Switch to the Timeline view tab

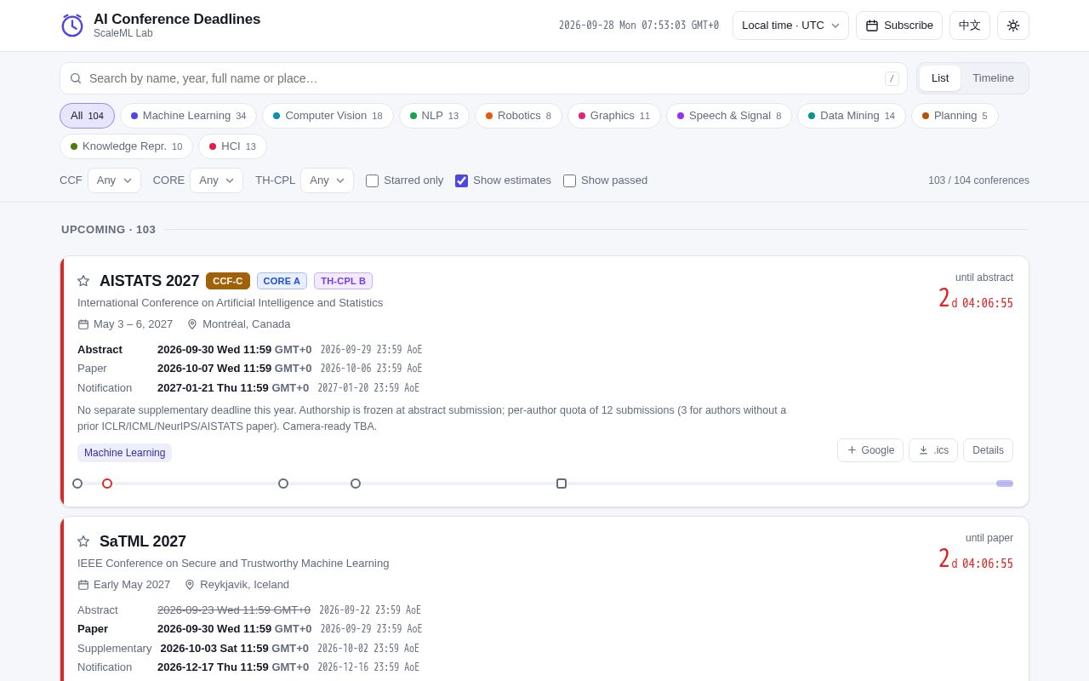coord(993,78)
